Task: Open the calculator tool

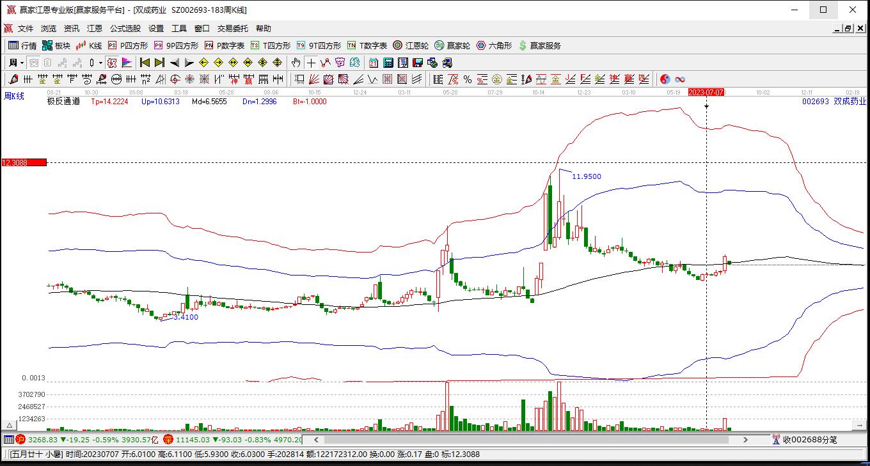Action: click(x=388, y=63)
